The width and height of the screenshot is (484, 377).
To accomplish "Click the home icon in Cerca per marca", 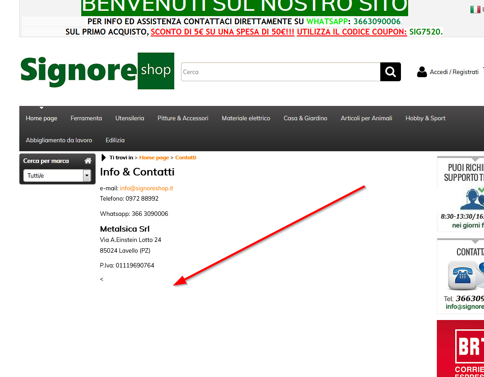I will pyautogui.click(x=88, y=161).
